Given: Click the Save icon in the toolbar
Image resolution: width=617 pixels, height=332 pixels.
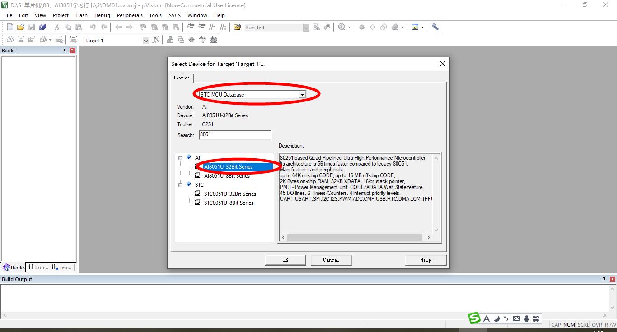Looking at the screenshot, I should 32,27.
